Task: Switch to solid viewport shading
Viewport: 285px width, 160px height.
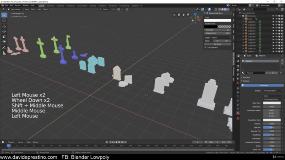Action: [x=223, y=9]
